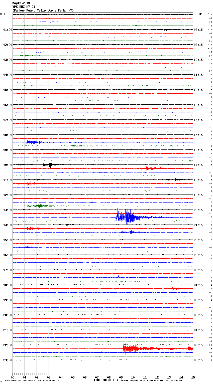213x384 pixels.
Task: Click the small blue spike on the 17:30 trace
Action: point(119,276)
